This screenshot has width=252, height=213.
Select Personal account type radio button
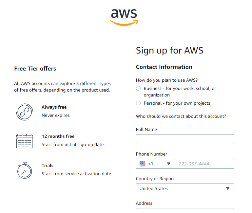coord(138,103)
